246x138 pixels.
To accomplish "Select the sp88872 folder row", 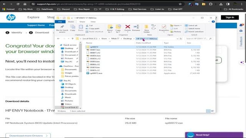I will tap(143, 47).
